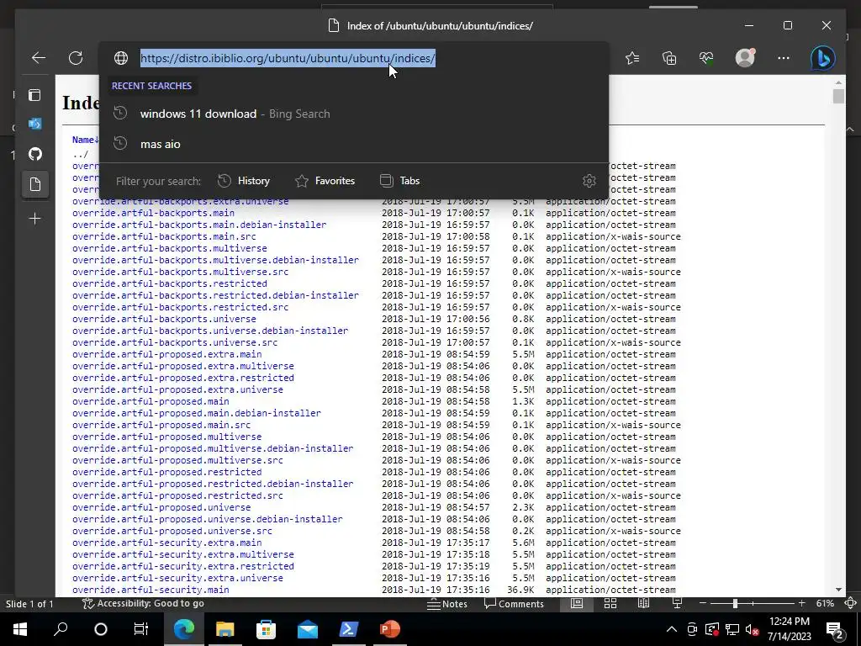Zoom out with PowerPoint minus button
861x646 pixels.
(x=702, y=604)
